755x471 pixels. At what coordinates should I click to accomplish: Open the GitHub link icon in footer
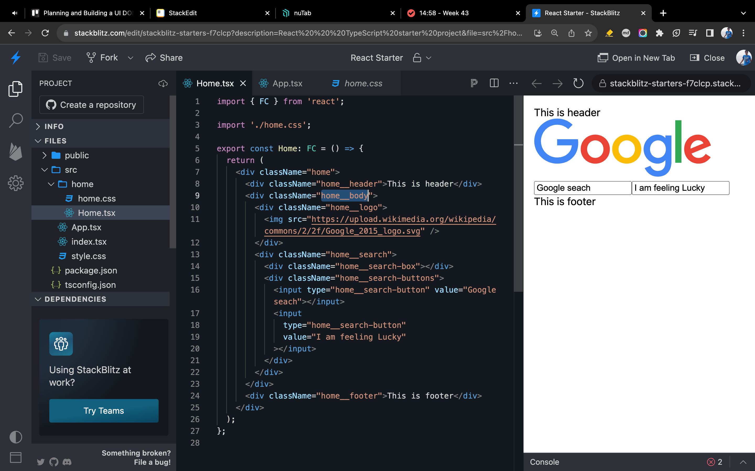coord(54,462)
